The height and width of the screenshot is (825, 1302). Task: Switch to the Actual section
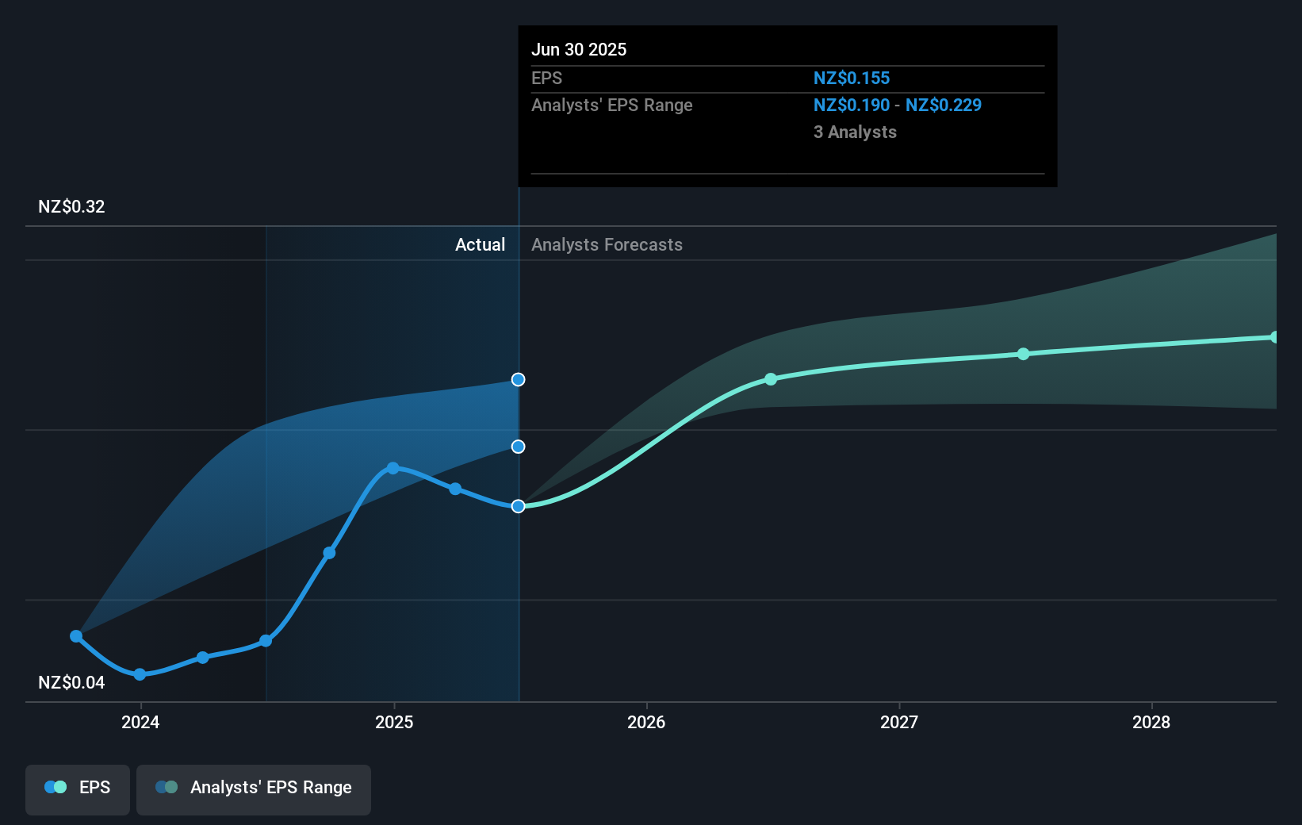pyautogui.click(x=481, y=244)
